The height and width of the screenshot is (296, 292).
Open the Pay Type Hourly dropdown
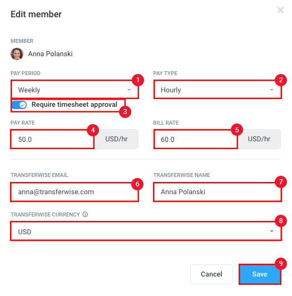tap(217, 90)
